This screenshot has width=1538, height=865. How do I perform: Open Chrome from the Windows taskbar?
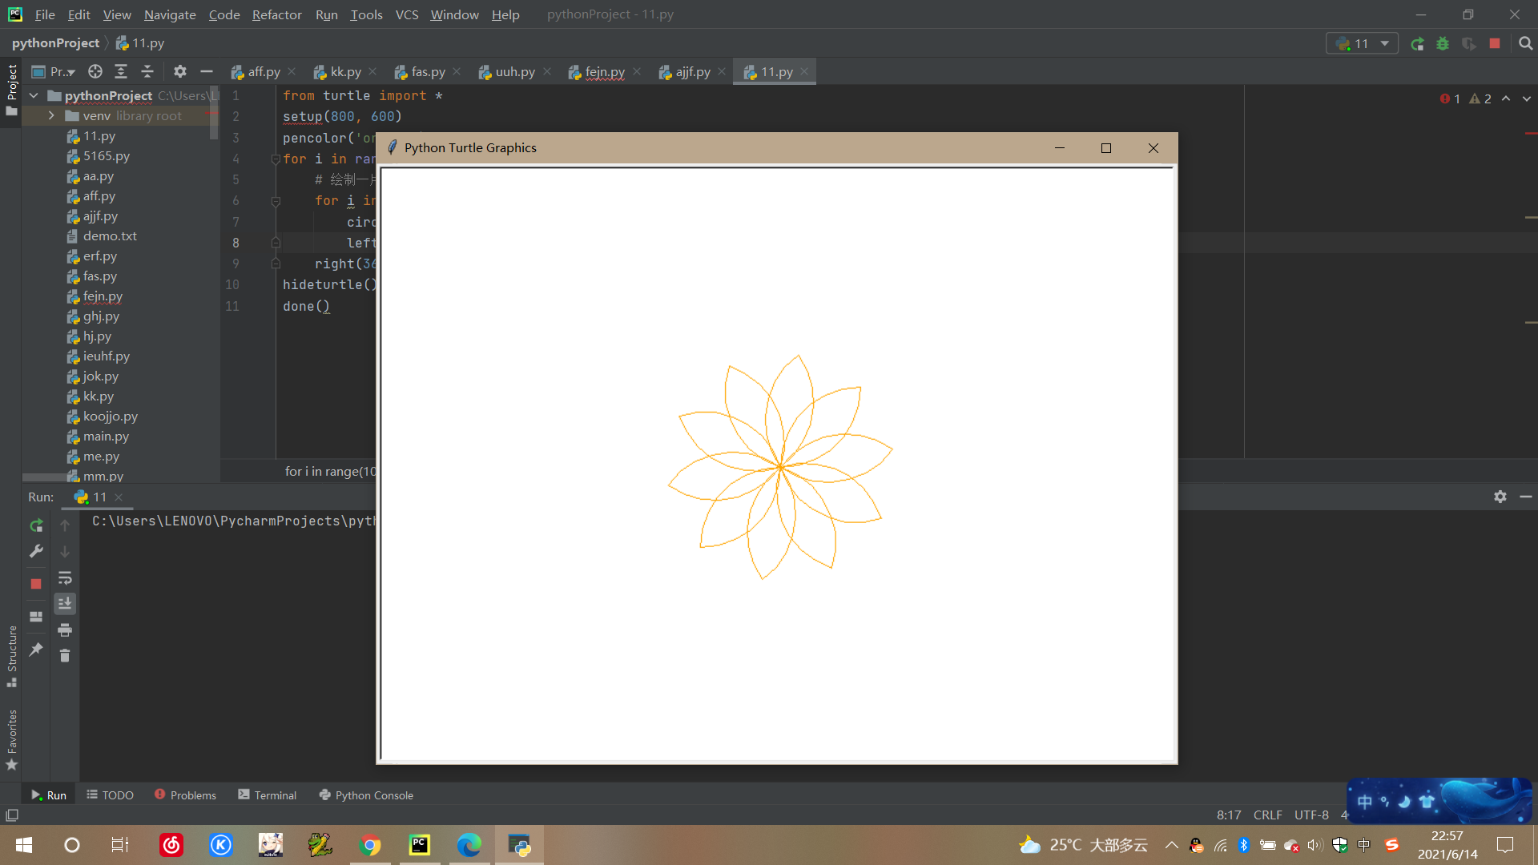pyautogui.click(x=370, y=845)
